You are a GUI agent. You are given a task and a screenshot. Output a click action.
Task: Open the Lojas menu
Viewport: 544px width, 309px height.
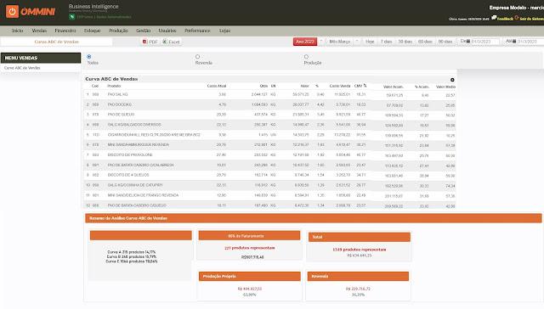224,31
